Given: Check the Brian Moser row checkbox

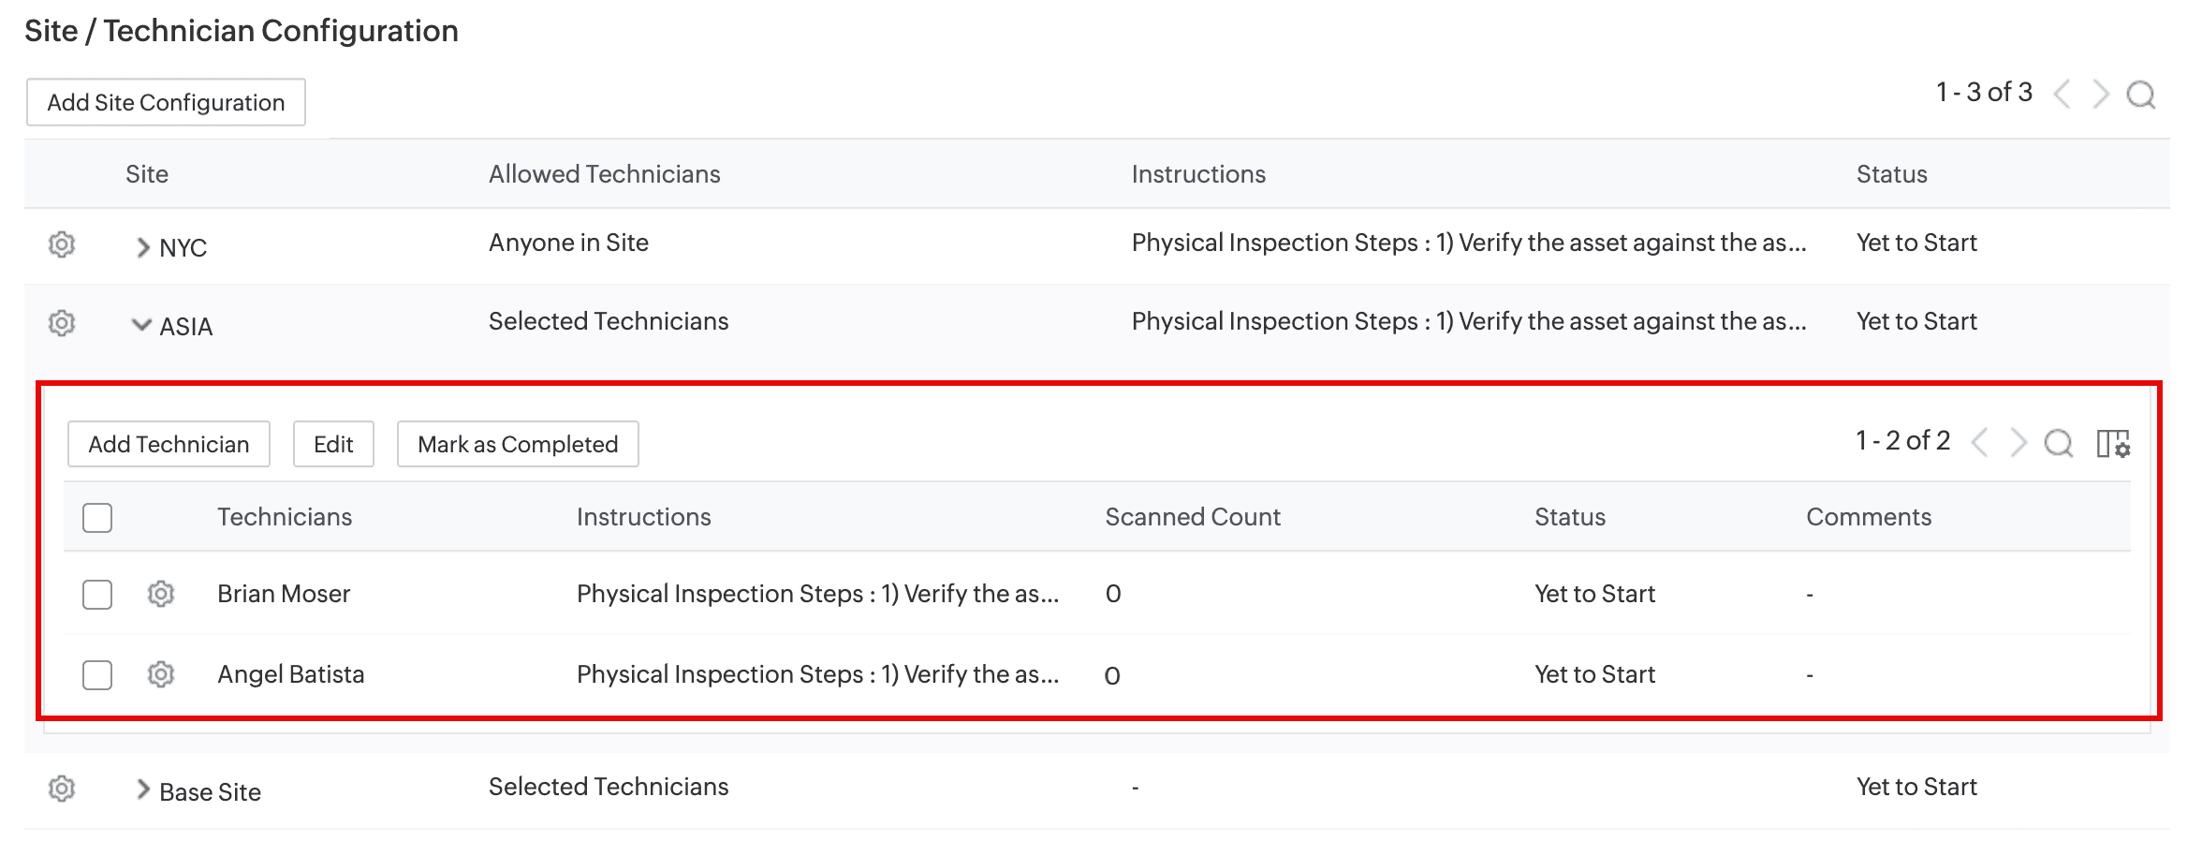Looking at the screenshot, I should pos(97,595).
